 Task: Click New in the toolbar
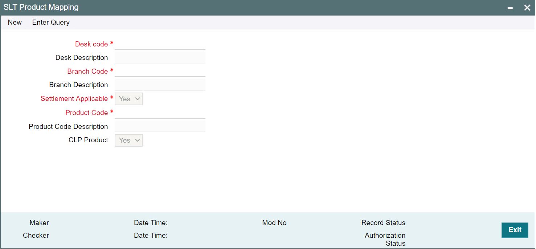click(x=15, y=23)
